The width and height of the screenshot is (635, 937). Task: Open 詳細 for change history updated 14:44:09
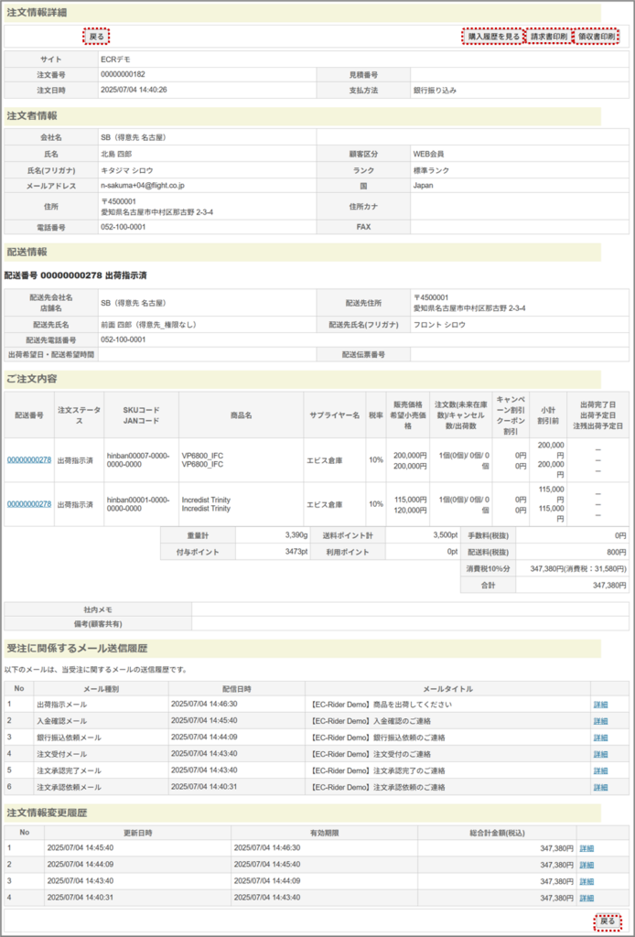[587, 865]
